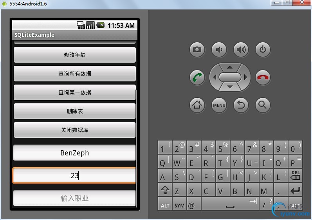This screenshot has height=220, width=312.
Task: Click the age field containing 23
Action: point(74,175)
